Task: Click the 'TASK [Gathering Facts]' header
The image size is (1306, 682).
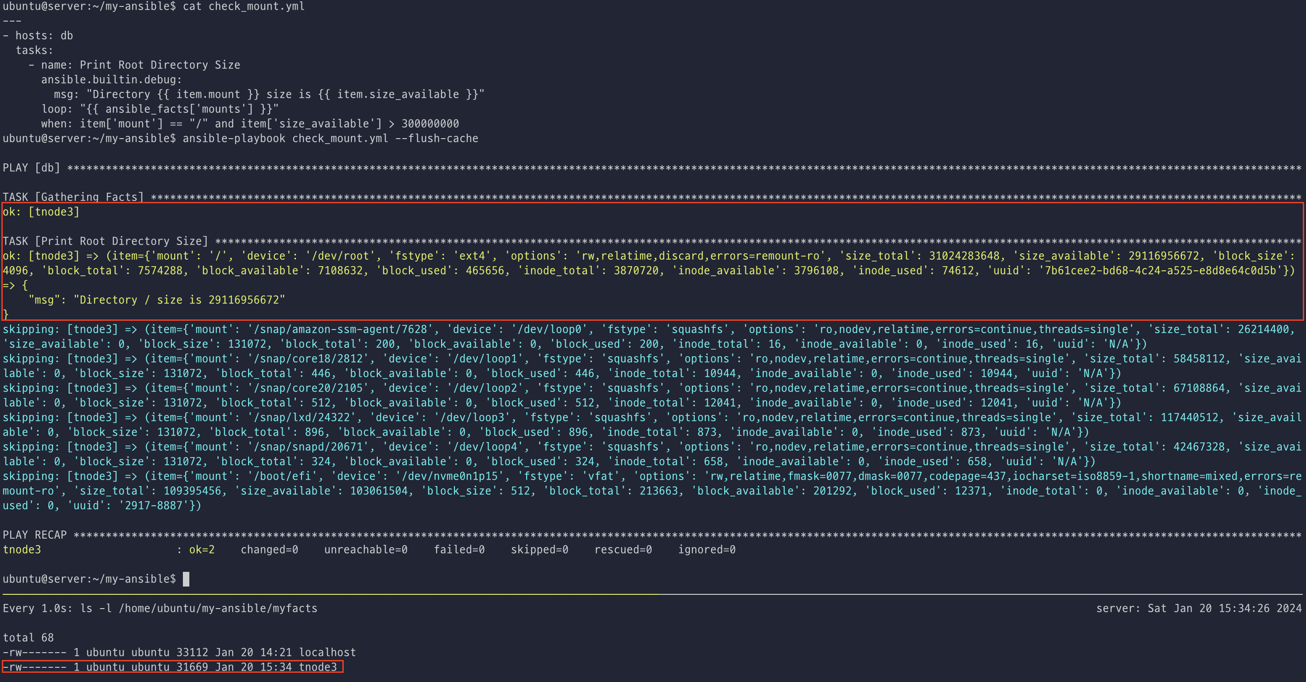Action: tap(73, 197)
